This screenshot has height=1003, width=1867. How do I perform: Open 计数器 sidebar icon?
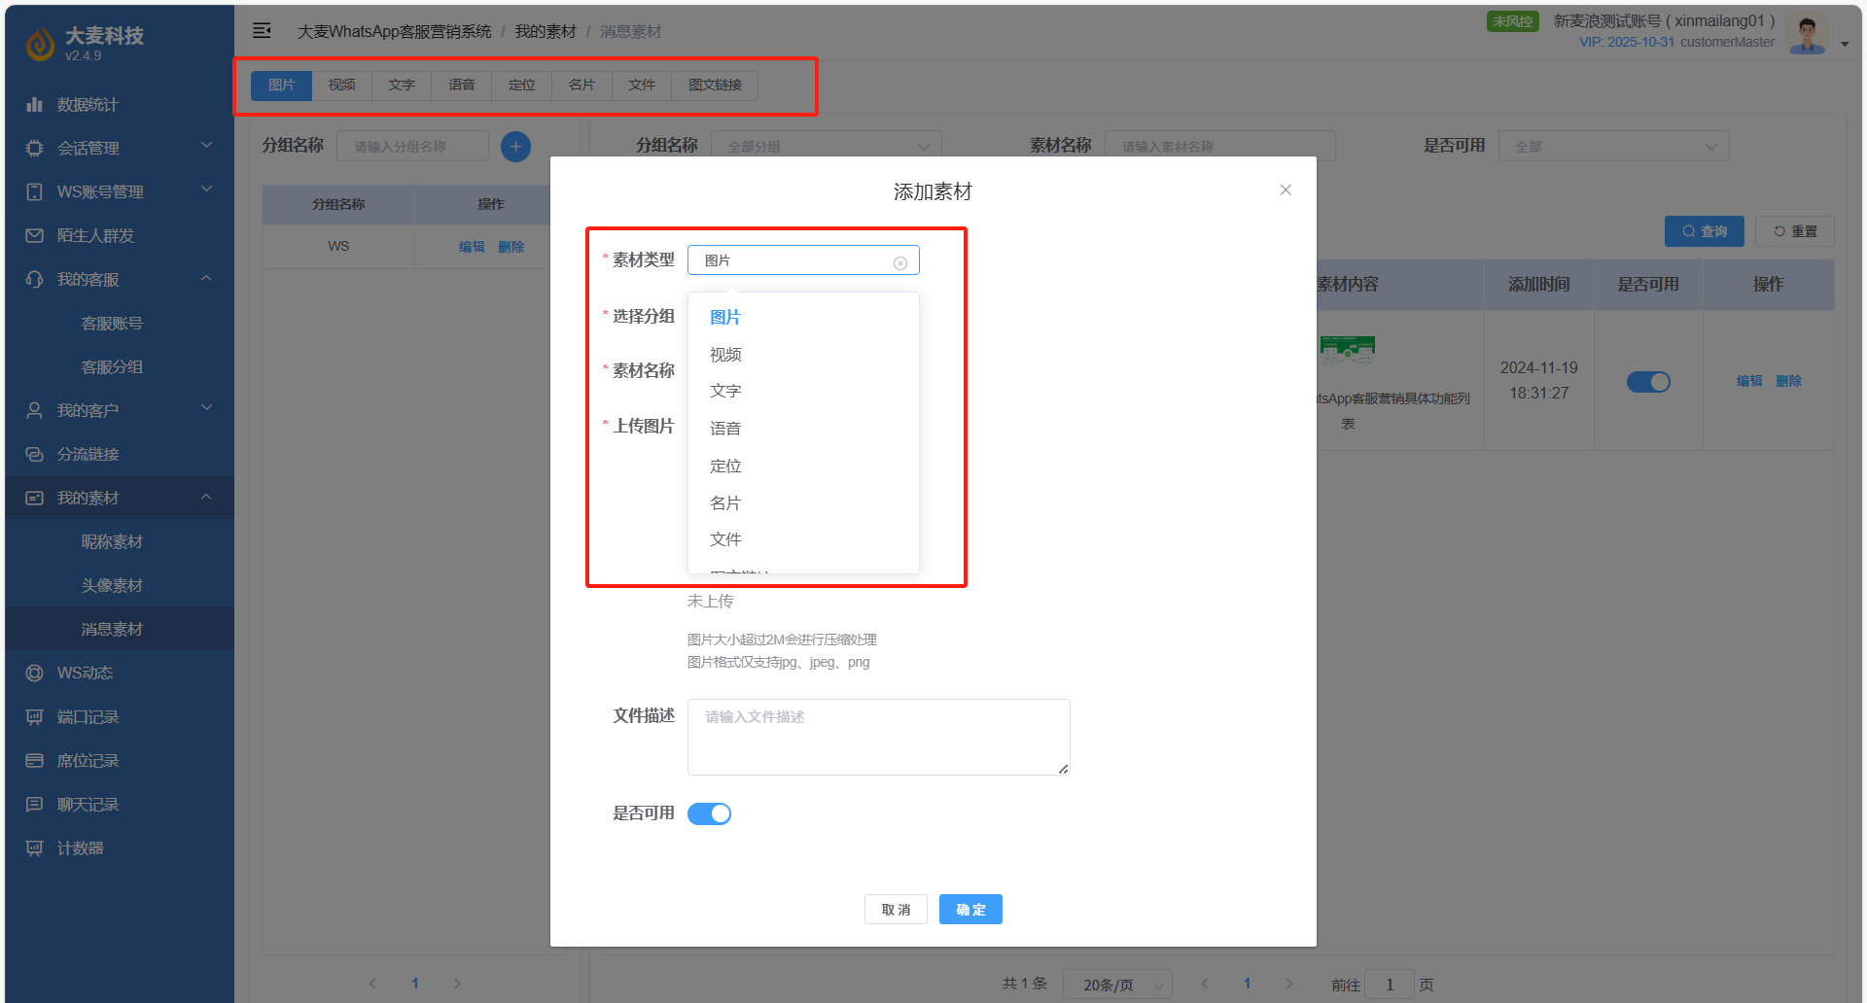[x=35, y=847]
